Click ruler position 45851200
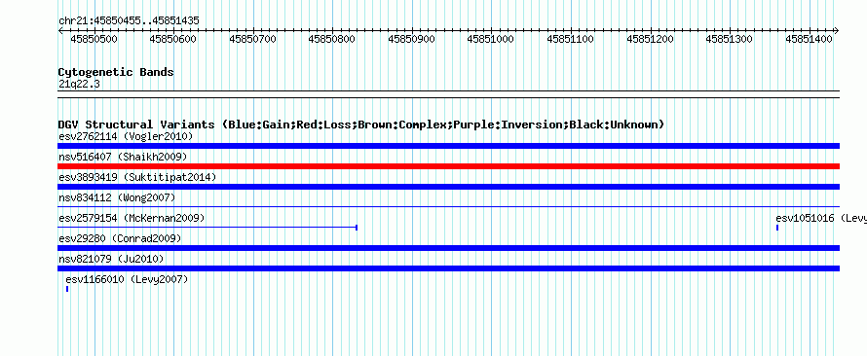 click(651, 39)
